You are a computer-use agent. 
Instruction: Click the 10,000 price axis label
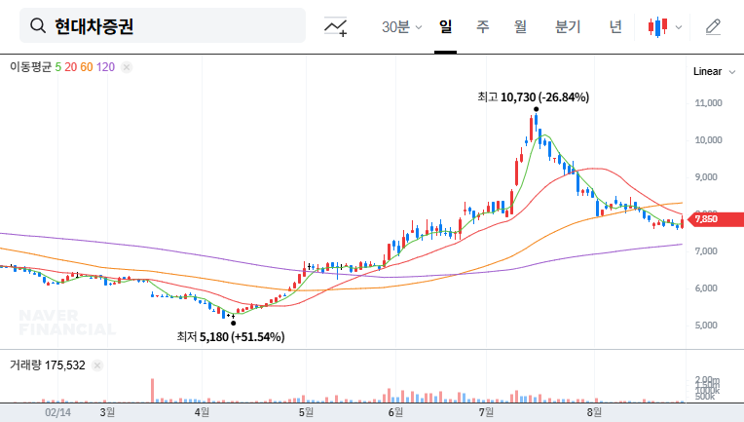click(708, 140)
